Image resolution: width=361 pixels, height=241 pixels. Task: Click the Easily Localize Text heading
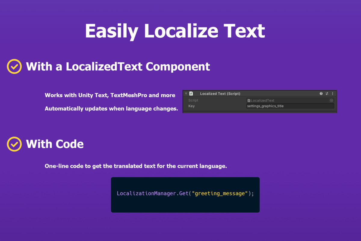(175, 31)
